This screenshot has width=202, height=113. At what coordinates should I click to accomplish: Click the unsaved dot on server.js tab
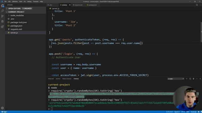(70, 5)
